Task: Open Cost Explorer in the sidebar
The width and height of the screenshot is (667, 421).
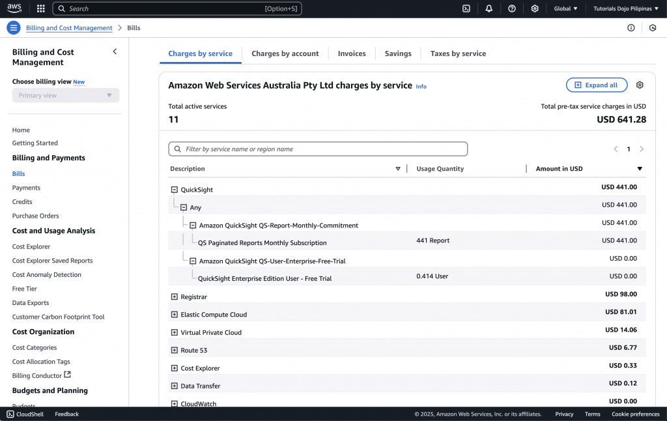Action: (x=31, y=246)
